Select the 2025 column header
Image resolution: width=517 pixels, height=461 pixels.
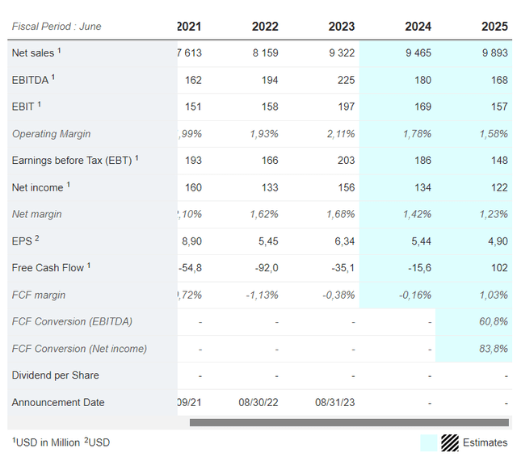click(494, 27)
